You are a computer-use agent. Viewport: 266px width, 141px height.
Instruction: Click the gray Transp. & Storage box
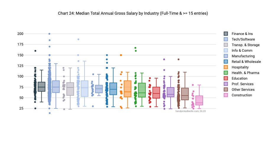click(x=70, y=89)
